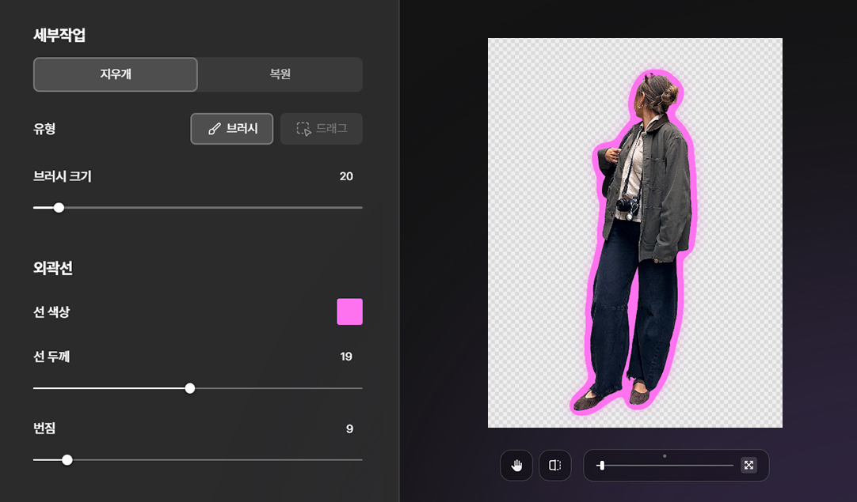Click the line thickness value 19
Viewport: 857px width, 502px height.
(x=346, y=357)
